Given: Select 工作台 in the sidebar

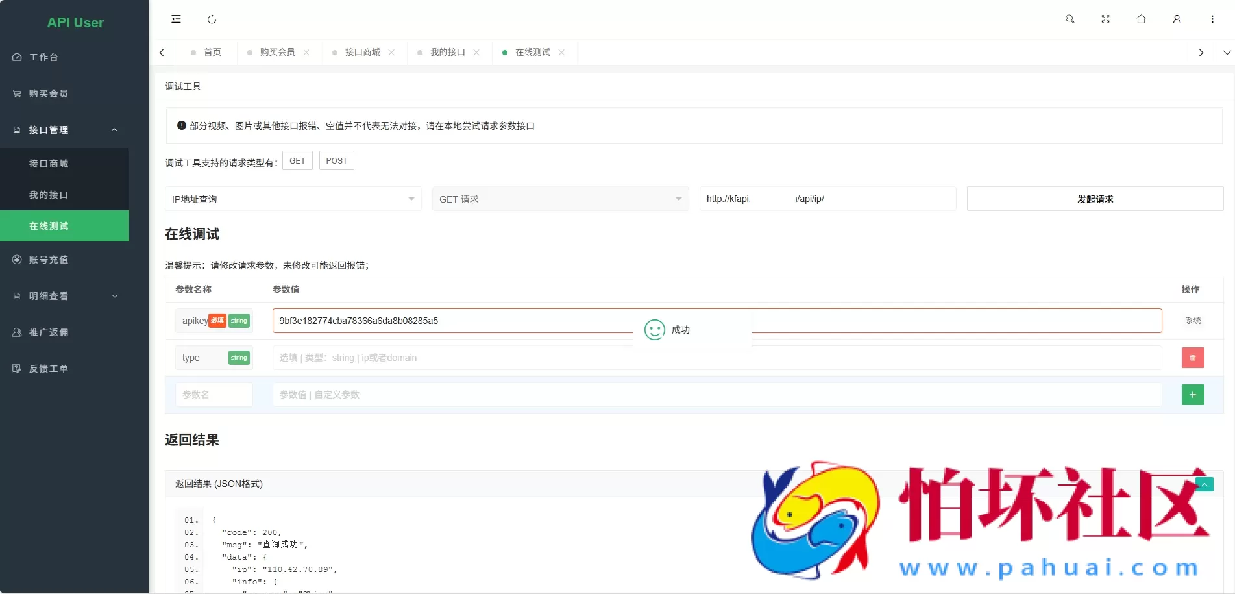Looking at the screenshot, I should (x=43, y=57).
